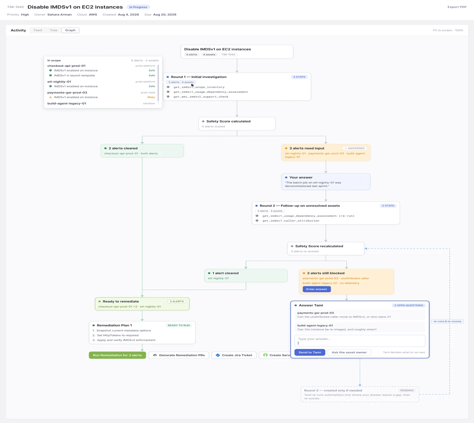This screenshot has width=474, height=423.
Task: Select the Round 3 pending node
Action: [x=360, y=394]
